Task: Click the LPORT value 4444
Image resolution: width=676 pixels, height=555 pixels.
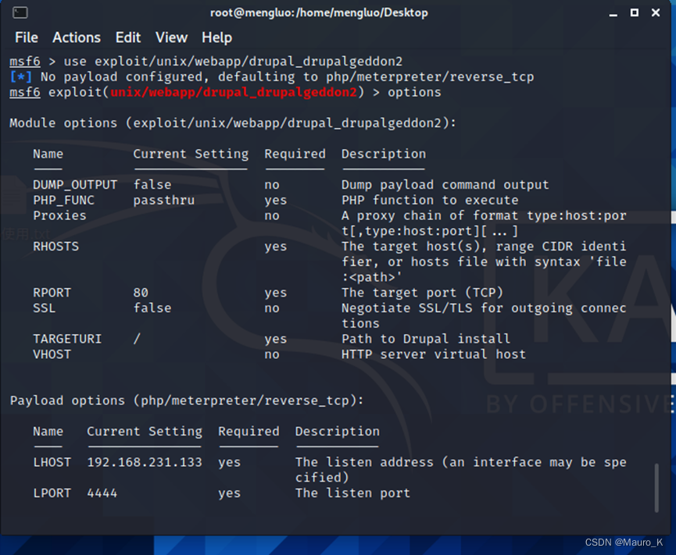Action: [102, 493]
